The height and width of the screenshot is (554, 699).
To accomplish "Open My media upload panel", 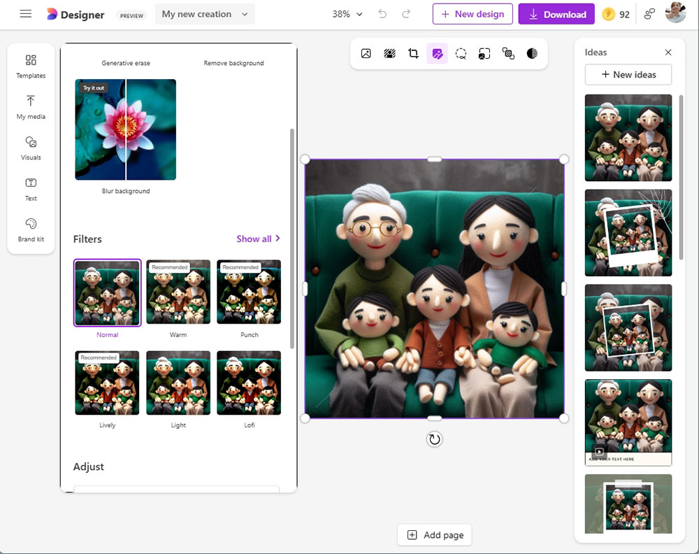I will (x=31, y=108).
